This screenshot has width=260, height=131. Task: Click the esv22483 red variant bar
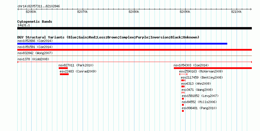(64, 74)
